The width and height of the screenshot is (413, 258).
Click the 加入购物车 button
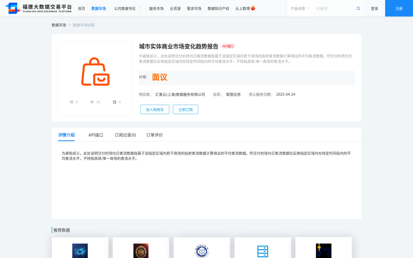click(155, 109)
